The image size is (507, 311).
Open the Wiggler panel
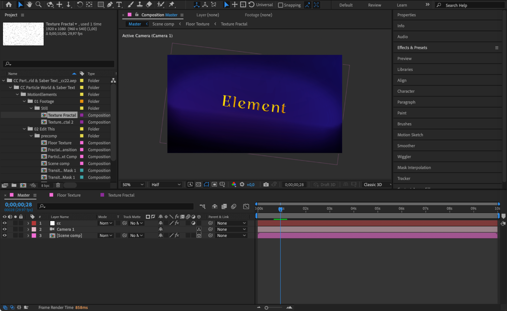point(404,157)
